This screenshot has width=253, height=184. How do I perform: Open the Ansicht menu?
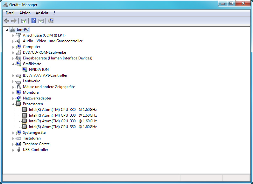(x=42, y=13)
